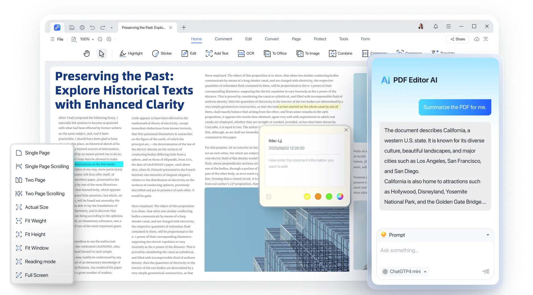Select the Highlight tool
The width and height of the screenshot is (533, 295).
131,53
